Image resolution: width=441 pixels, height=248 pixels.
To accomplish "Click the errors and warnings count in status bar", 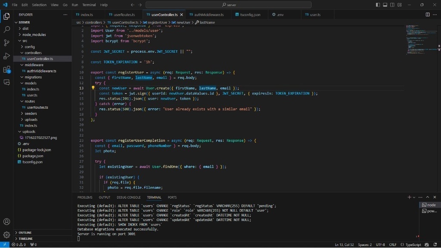I will pos(19,245).
